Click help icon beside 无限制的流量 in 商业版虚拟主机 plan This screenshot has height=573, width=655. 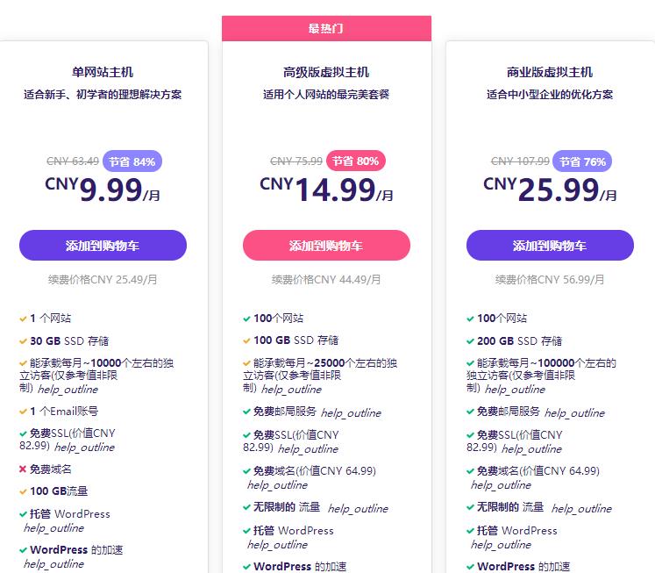tap(581, 508)
